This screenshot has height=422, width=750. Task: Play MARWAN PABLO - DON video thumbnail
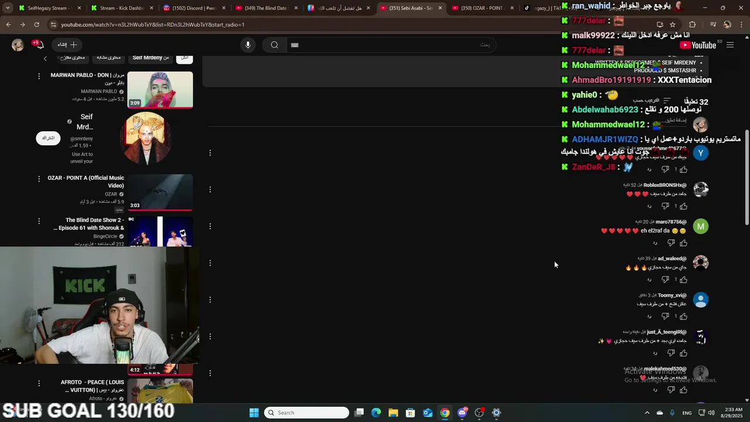(x=160, y=90)
